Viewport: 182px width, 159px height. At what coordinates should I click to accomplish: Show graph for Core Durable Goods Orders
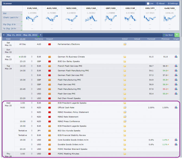(176, 140)
